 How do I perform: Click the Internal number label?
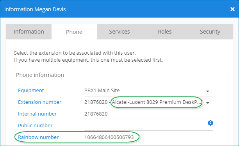click(x=37, y=114)
